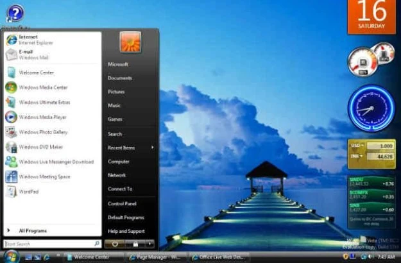Image resolution: width=401 pixels, height=263 pixels.
Task: Launch WordPad
Action: click(29, 191)
